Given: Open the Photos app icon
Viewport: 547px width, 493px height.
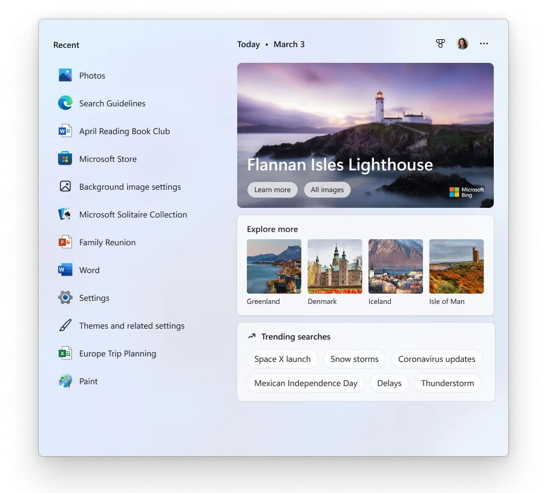Looking at the screenshot, I should click(x=65, y=76).
